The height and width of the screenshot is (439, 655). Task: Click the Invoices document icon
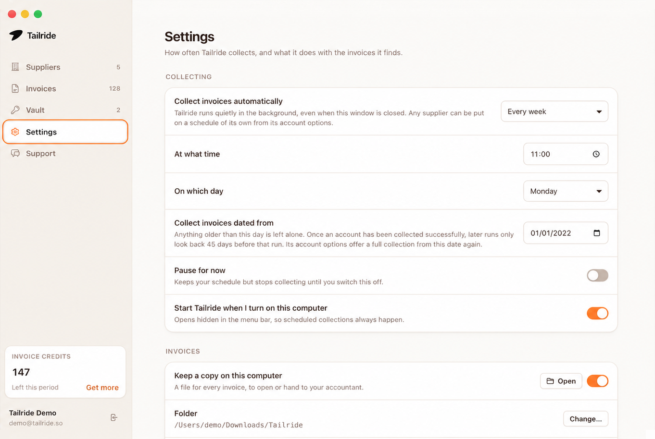tap(15, 88)
